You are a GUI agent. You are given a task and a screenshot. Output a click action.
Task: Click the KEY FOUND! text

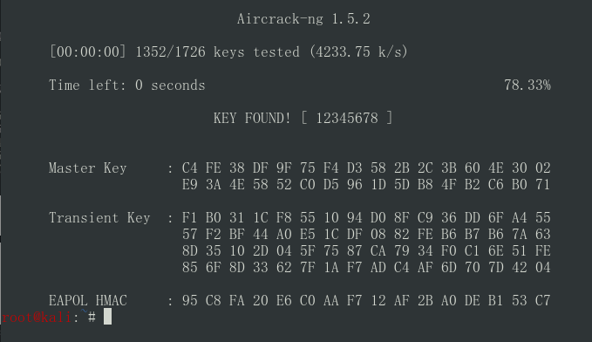click(252, 119)
